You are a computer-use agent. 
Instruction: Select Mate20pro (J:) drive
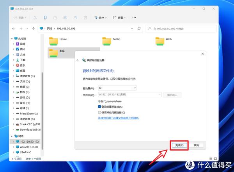[x=29, y=113]
